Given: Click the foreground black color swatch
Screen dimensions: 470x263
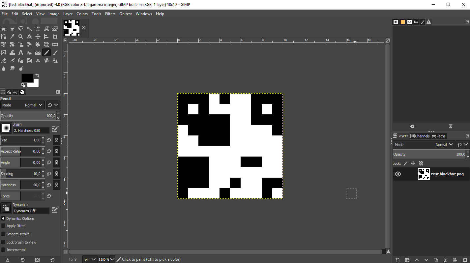Looking at the screenshot, I should point(27,78).
